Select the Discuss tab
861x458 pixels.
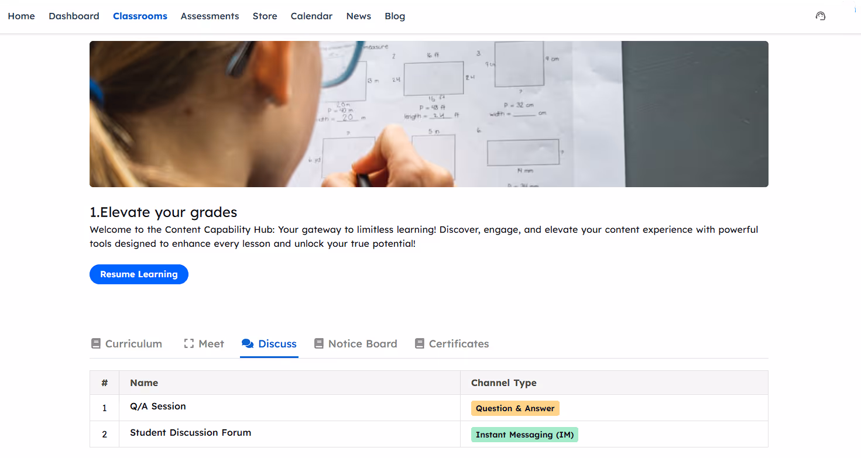coord(269,343)
